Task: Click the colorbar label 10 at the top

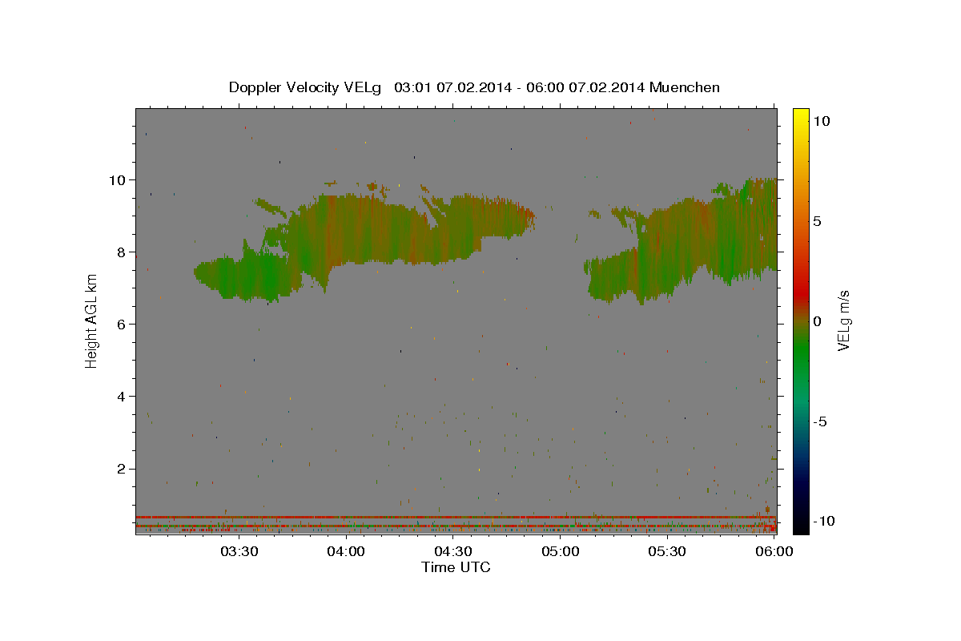Action: pos(821,120)
